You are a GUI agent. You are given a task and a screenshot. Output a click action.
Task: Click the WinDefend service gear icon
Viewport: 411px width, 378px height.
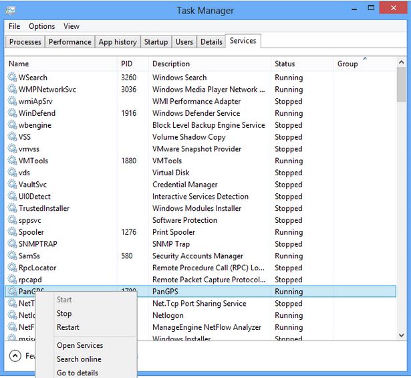pyautogui.click(x=12, y=113)
